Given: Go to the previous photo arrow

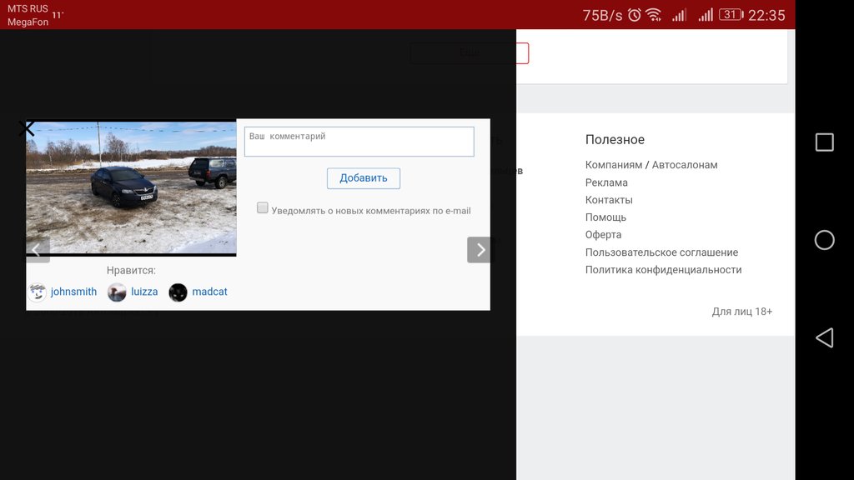Looking at the screenshot, I should pos(38,250).
